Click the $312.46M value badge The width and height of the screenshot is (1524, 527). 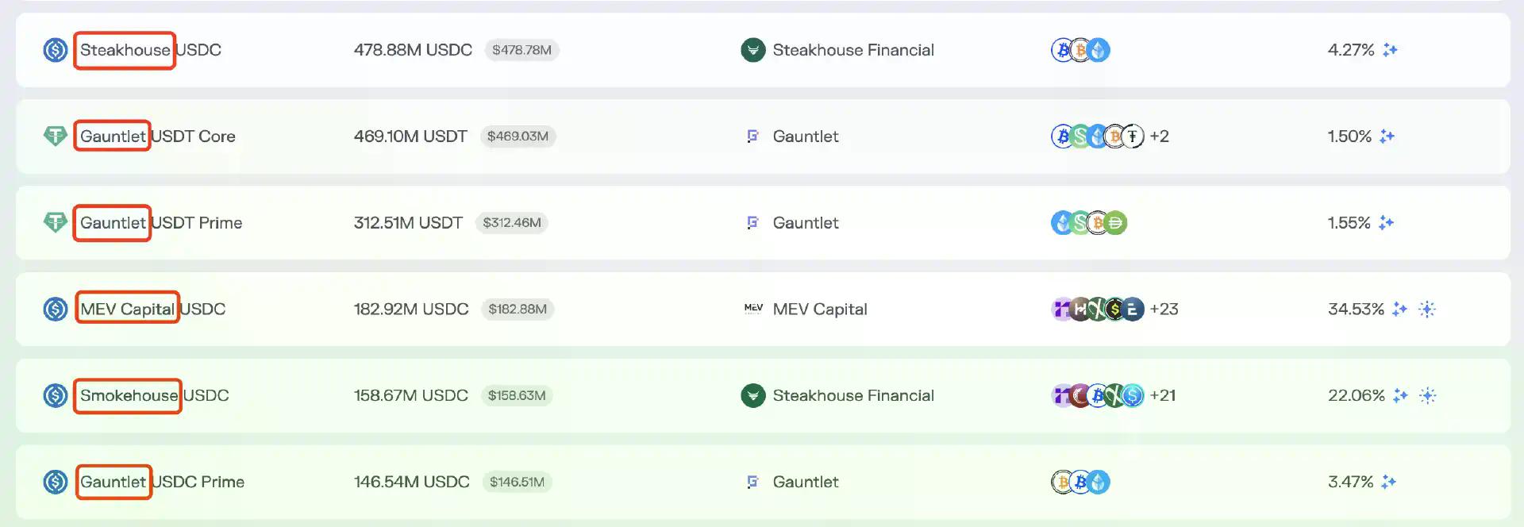tap(512, 223)
